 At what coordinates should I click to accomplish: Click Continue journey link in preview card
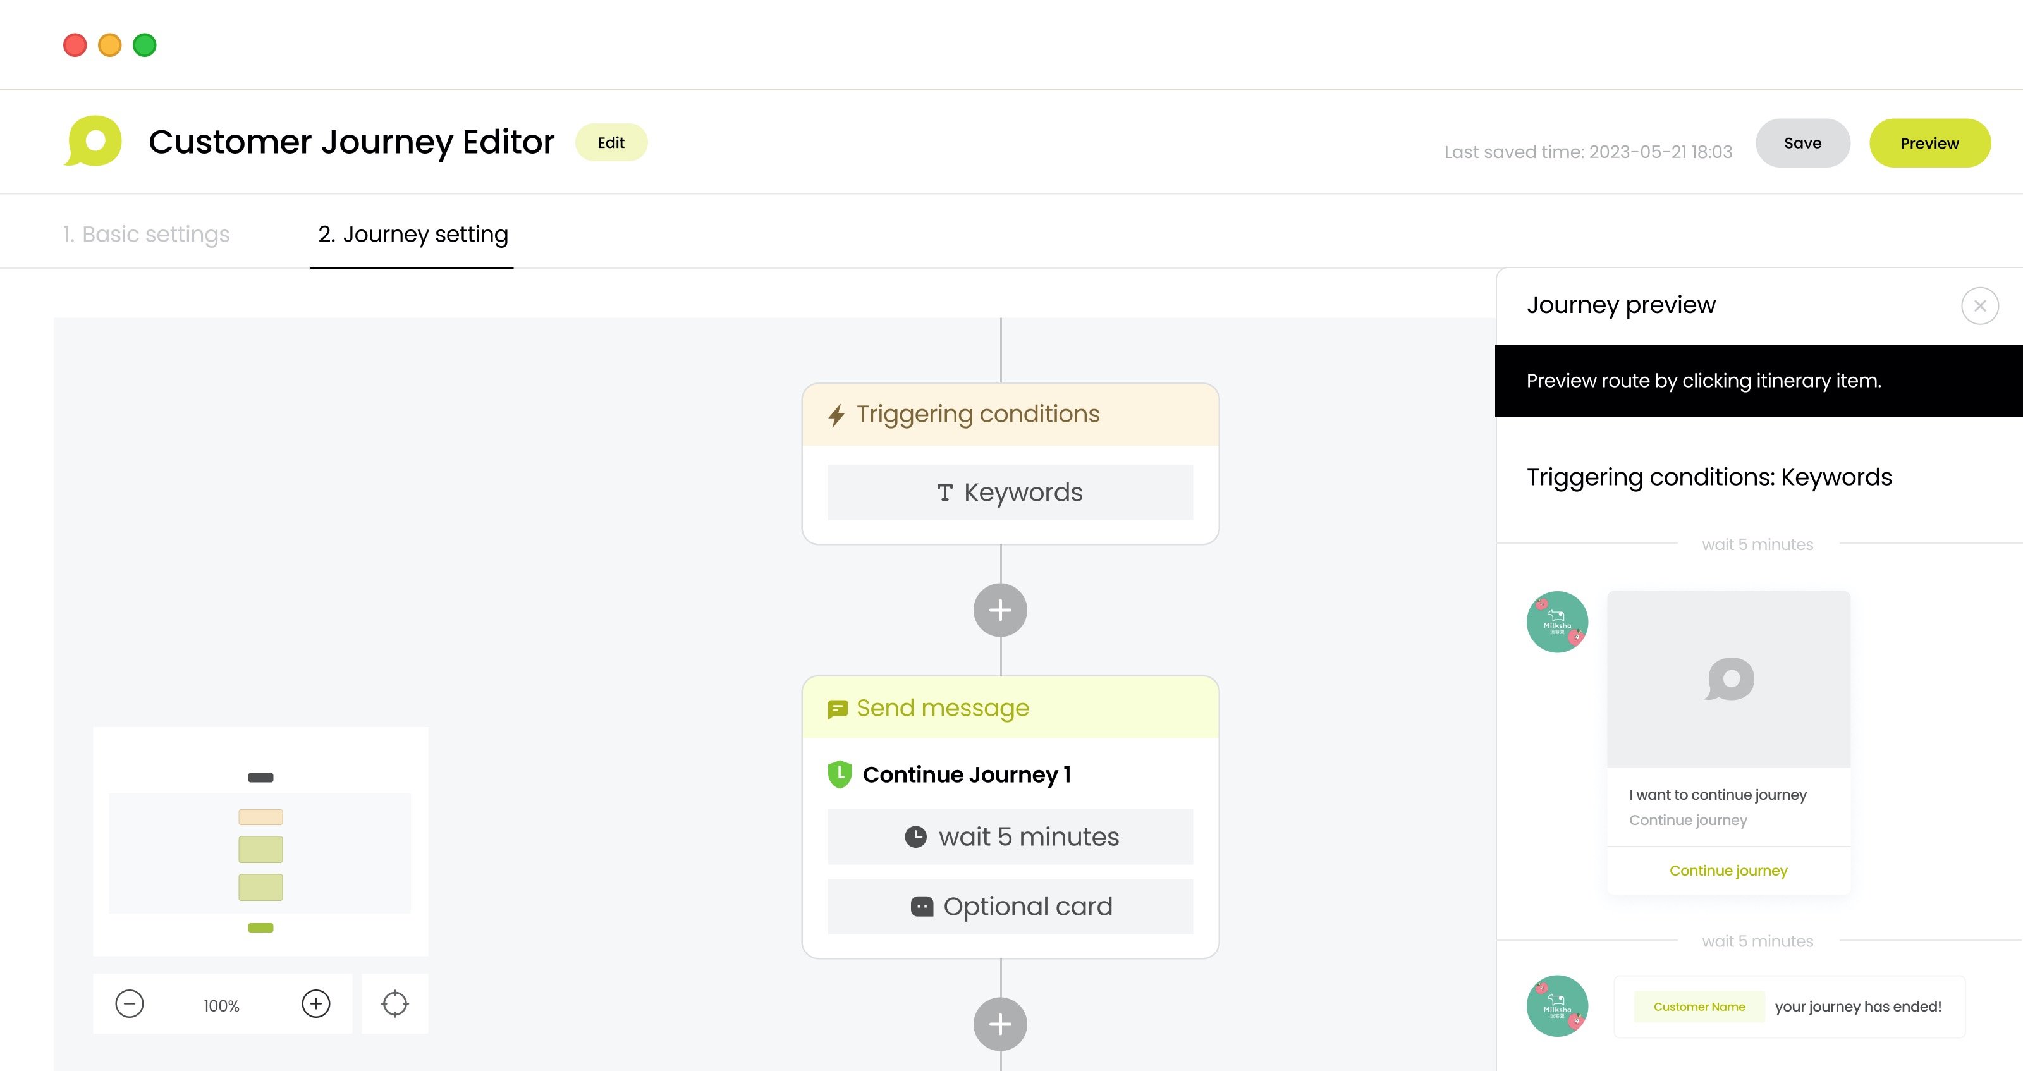coord(1728,870)
